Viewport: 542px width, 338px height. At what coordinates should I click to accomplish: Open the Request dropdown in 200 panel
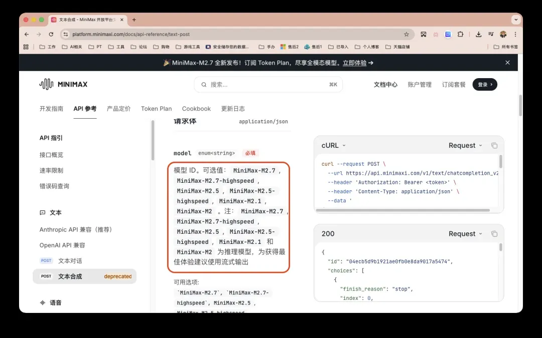click(465, 234)
